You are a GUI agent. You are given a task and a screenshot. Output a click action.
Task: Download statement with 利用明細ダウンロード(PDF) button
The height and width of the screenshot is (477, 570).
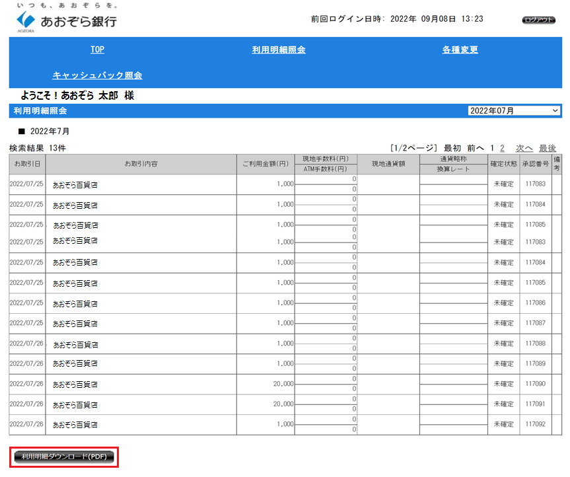click(64, 457)
